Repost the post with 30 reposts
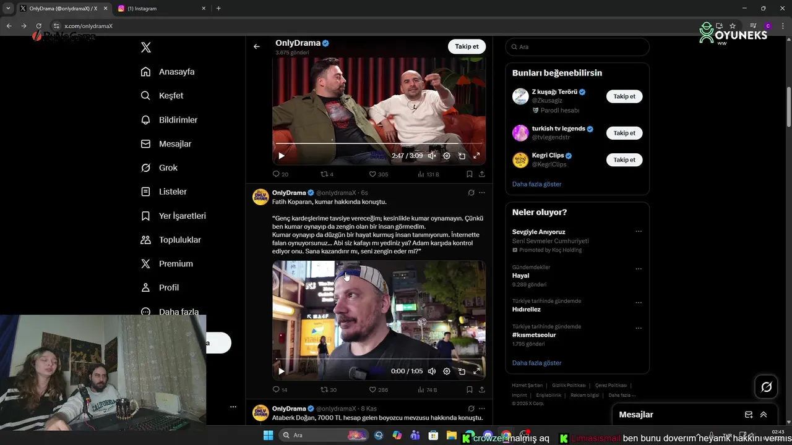Image resolution: width=792 pixels, height=445 pixels. click(x=328, y=390)
